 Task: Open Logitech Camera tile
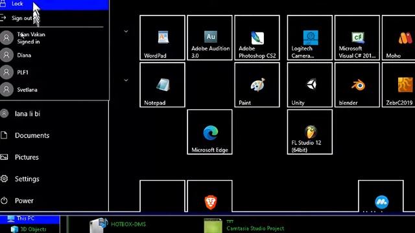coord(310,38)
